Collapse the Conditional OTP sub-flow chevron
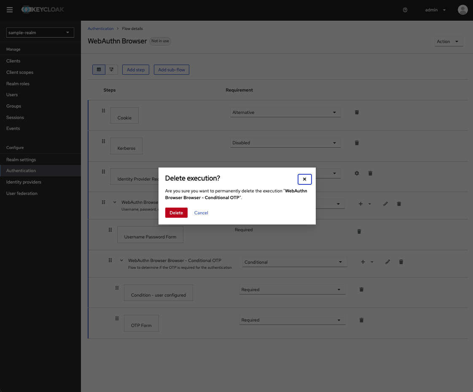473x392 pixels. click(x=122, y=261)
